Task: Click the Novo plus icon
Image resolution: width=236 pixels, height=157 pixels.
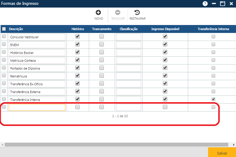Action: coord(98,13)
